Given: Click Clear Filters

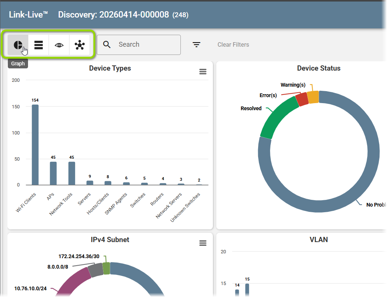Looking at the screenshot, I should (x=233, y=45).
